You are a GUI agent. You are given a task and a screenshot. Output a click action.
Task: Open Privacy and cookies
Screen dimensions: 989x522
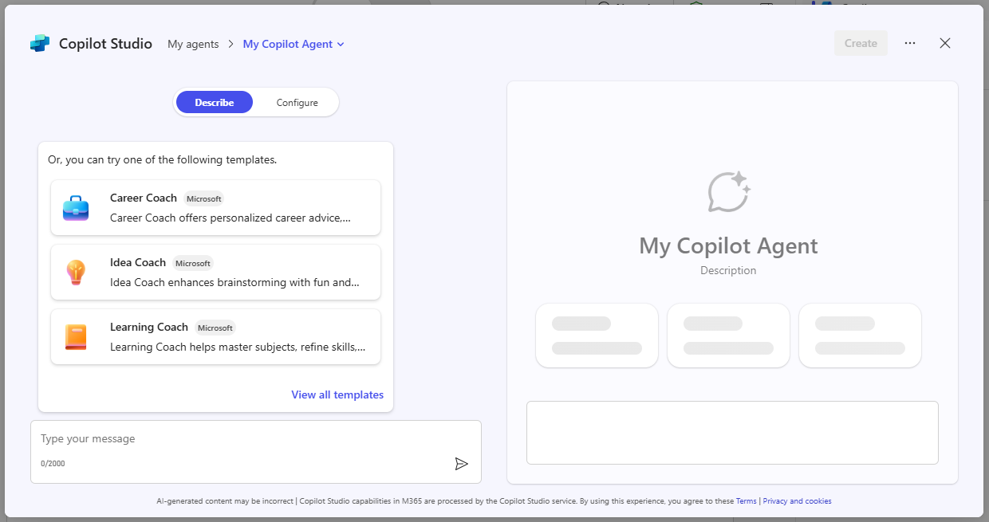tap(797, 500)
